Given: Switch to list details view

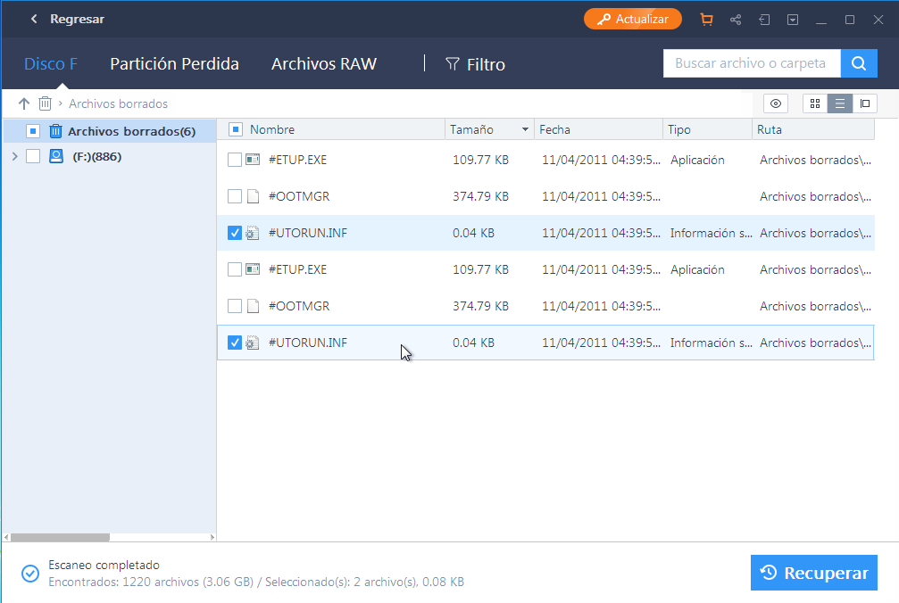Looking at the screenshot, I should coord(839,104).
